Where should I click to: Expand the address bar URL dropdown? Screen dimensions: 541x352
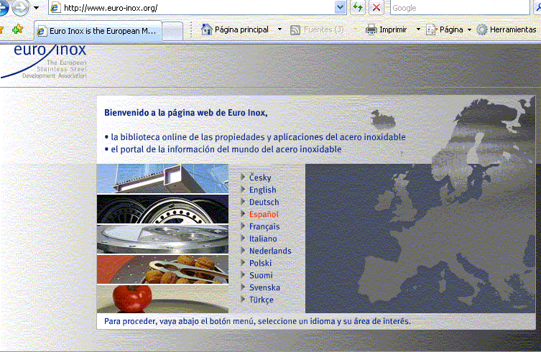pyautogui.click(x=341, y=8)
